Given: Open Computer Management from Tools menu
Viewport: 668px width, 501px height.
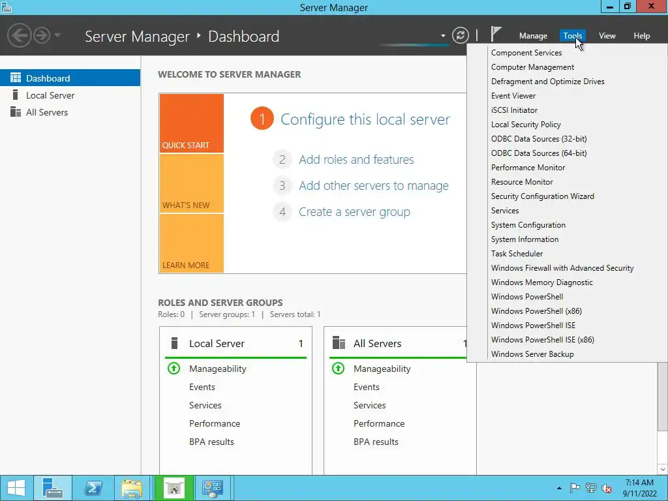Looking at the screenshot, I should tap(532, 67).
